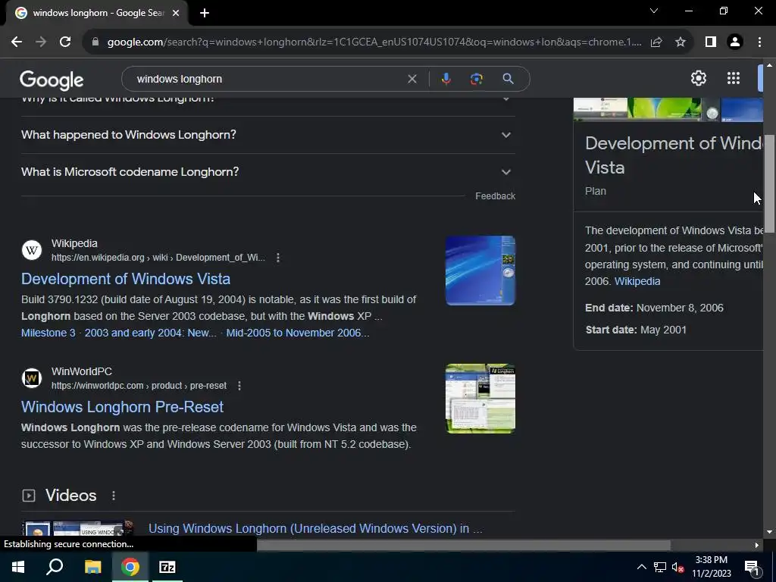This screenshot has height=582, width=776.
Task: Open the tab search dropdown arrow
Action: click(654, 11)
